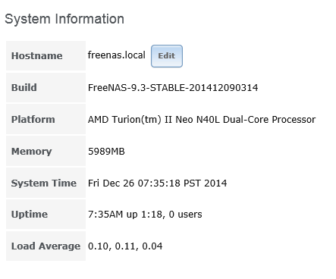This screenshot has height=279, width=336.
Task: Click the Hostname row label
Action: point(37,56)
